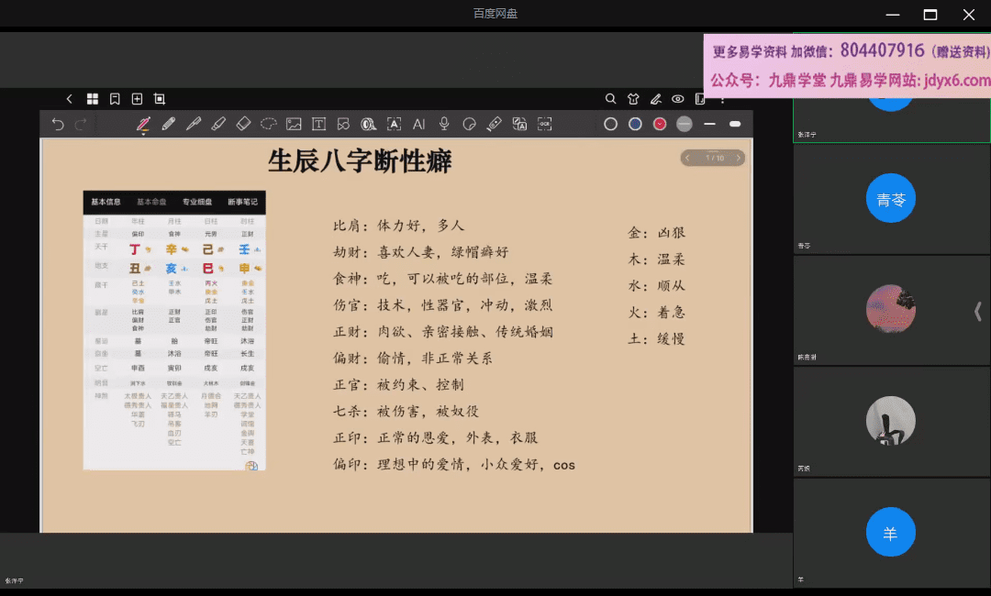Switch to the 基本信息 tab
991x596 pixels.
point(106,202)
